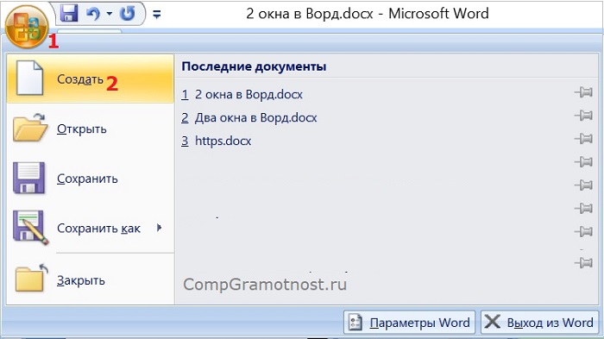Open the Undo history dropdown arrow

click(x=110, y=15)
